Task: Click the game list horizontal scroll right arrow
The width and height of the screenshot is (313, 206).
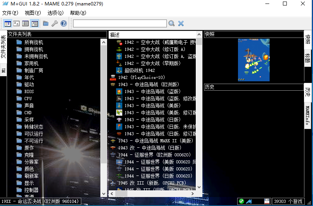Action: tap(192, 193)
